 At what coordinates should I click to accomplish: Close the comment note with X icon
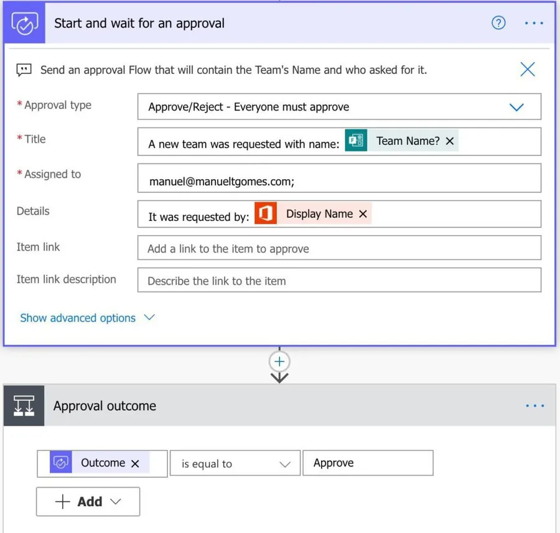coord(527,70)
